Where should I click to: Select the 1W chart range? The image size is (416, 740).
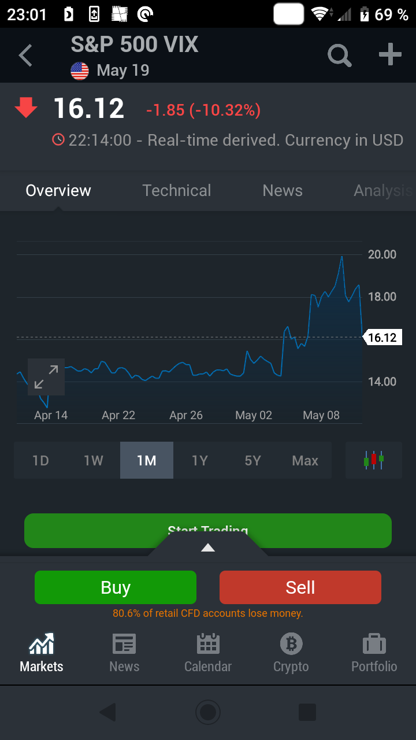pos(94,460)
